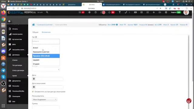Open the Договор browser tab
194x109 pixels.
92,5
